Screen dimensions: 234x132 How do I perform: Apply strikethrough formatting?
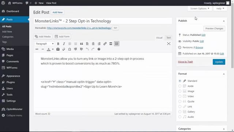[37, 49]
